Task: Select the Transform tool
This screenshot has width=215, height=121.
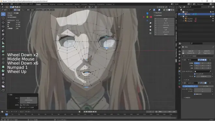Action: pyautogui.click(x=3, y=34)
